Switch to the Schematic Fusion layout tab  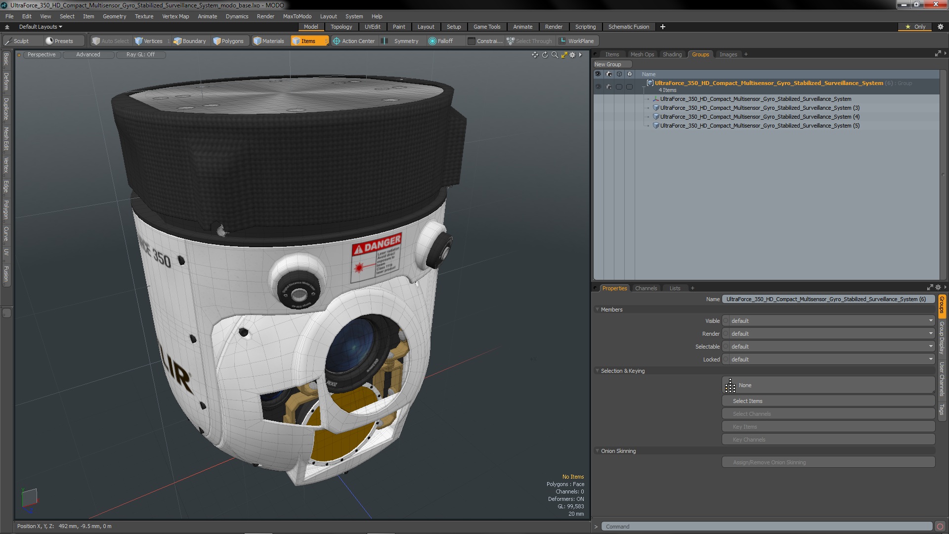click(x=629, y=27)
